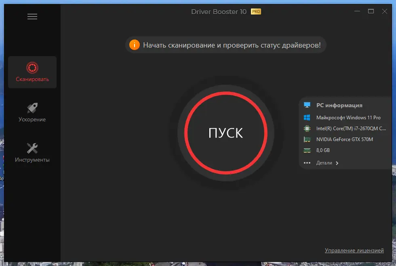Select the NVIDIA GeForce GTX 570M entry
This screenshot has width=396, height=266.
pos(344,139)
